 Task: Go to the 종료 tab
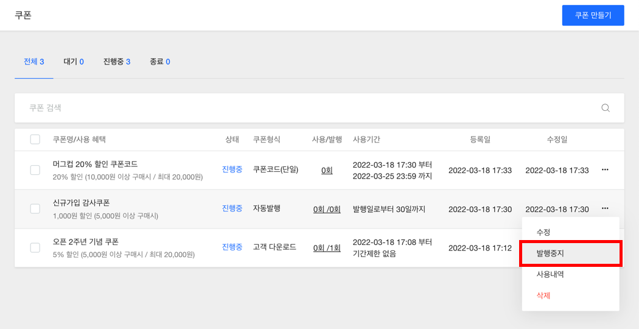tap(159, 62)
